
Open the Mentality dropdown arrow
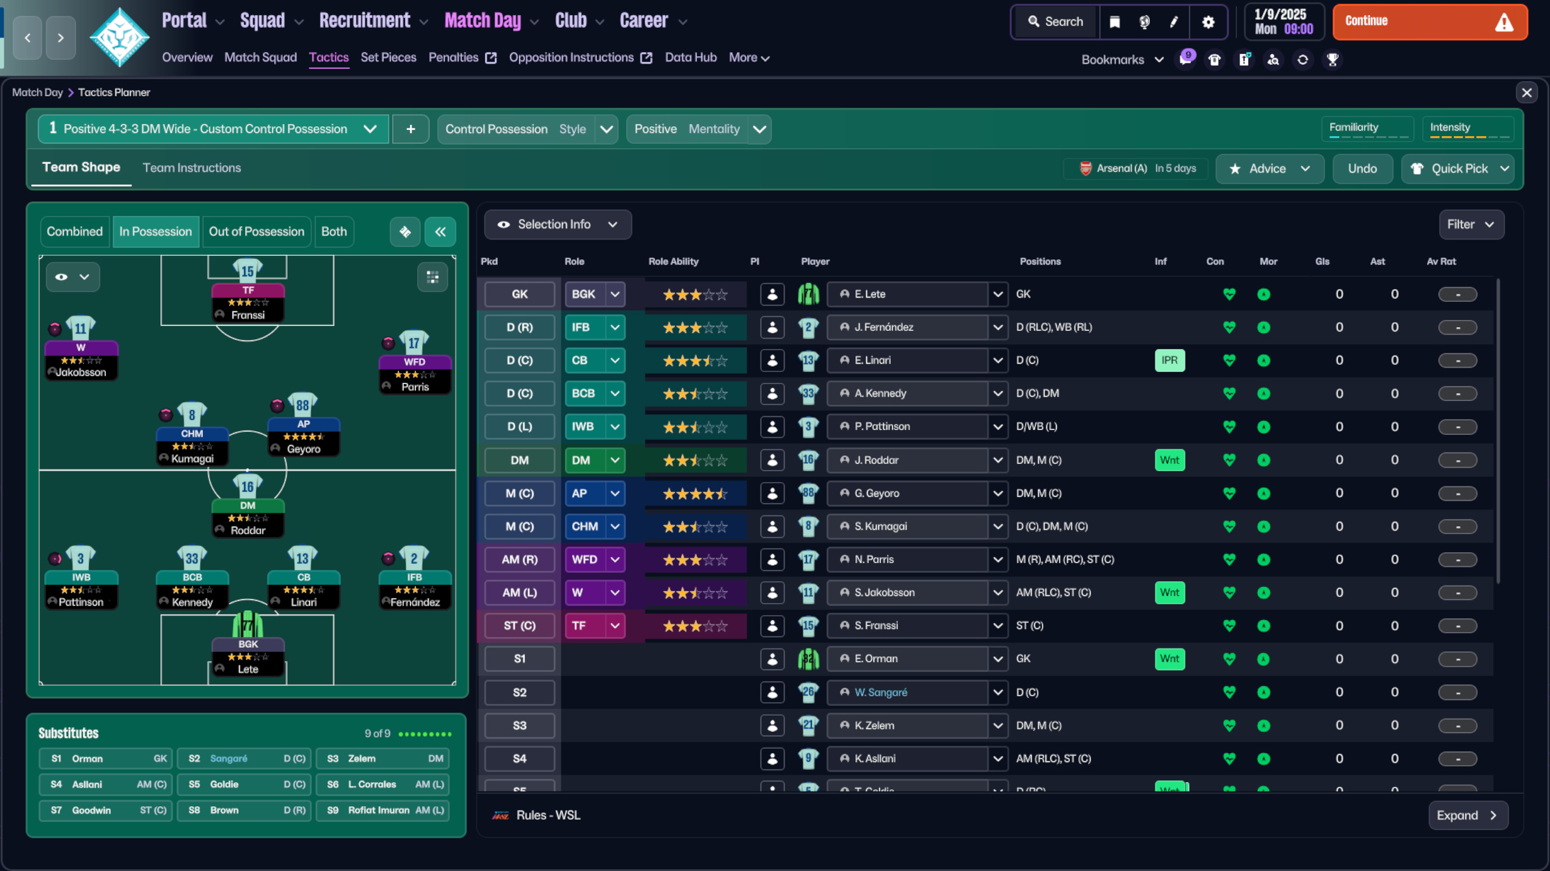pos(759,129)
